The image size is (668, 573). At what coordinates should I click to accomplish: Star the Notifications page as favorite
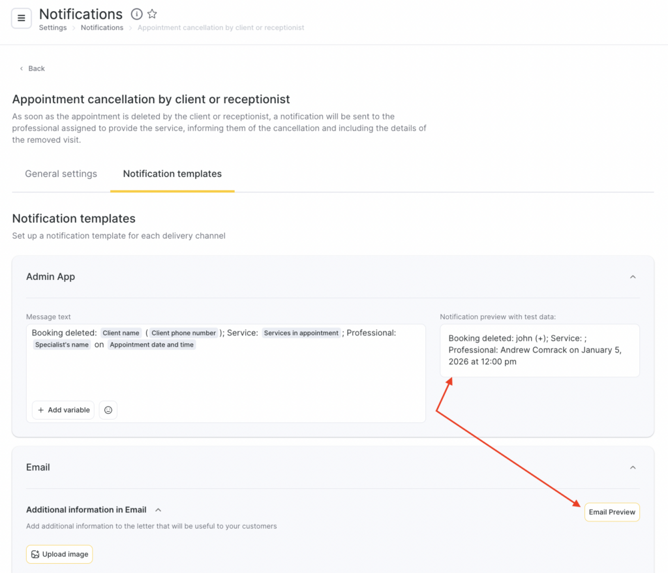click(x=152, y=14)
